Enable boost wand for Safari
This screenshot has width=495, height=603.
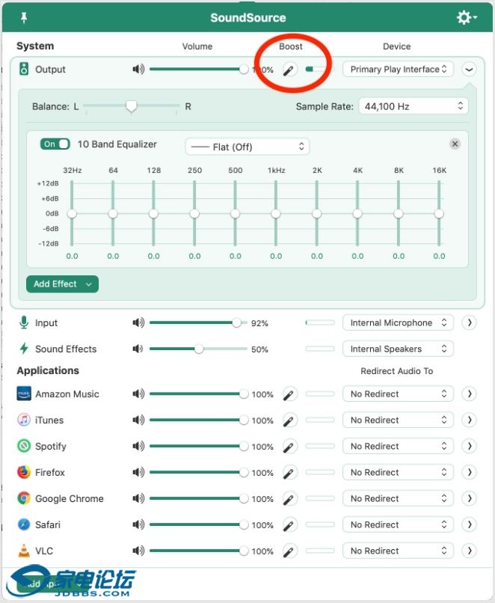[289, 525]
